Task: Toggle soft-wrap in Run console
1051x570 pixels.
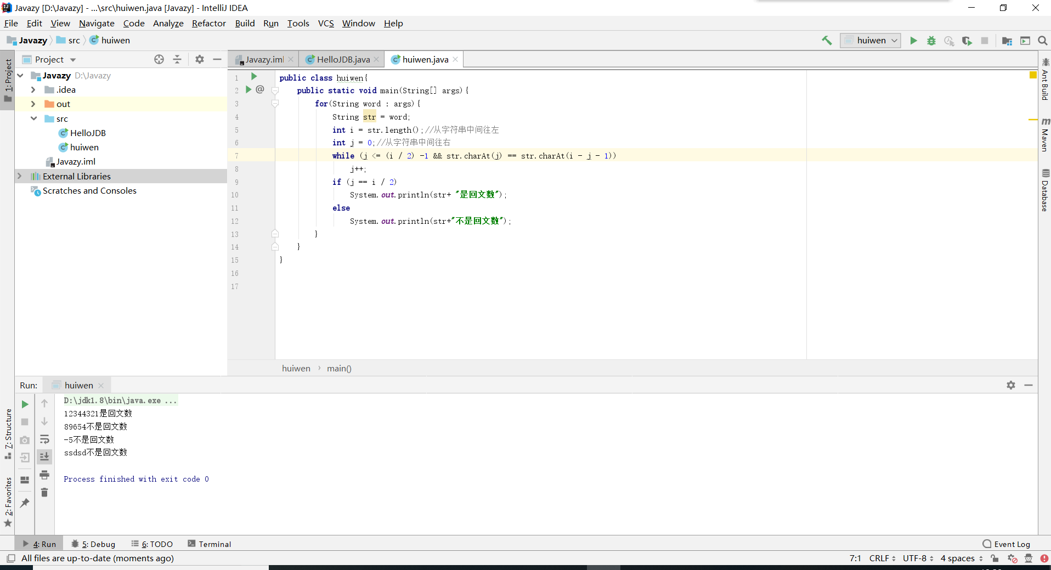Action: [x=44, y=439]
